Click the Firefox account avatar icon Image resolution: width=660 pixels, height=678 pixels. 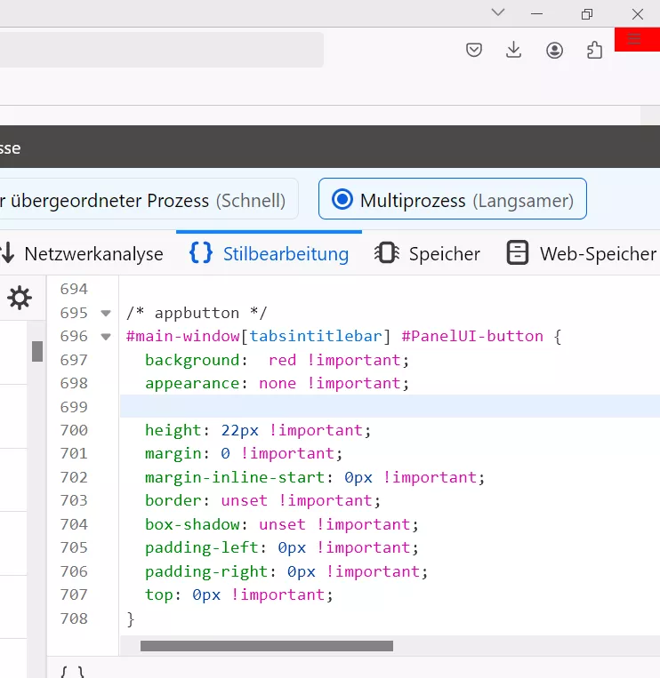pos(554,50)
